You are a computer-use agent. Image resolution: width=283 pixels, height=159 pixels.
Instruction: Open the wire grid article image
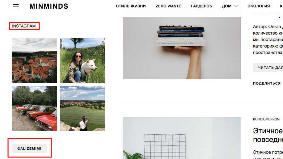point(182,138)
